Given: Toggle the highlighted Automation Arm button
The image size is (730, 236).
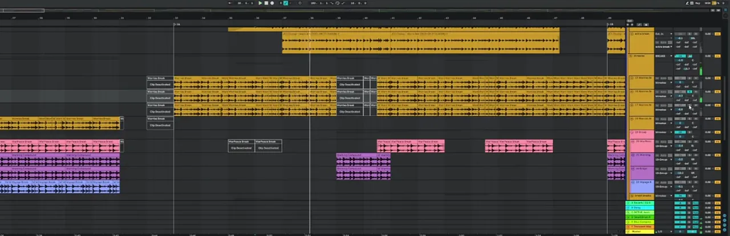Looking at the screenshot, I should coord(286,3).
